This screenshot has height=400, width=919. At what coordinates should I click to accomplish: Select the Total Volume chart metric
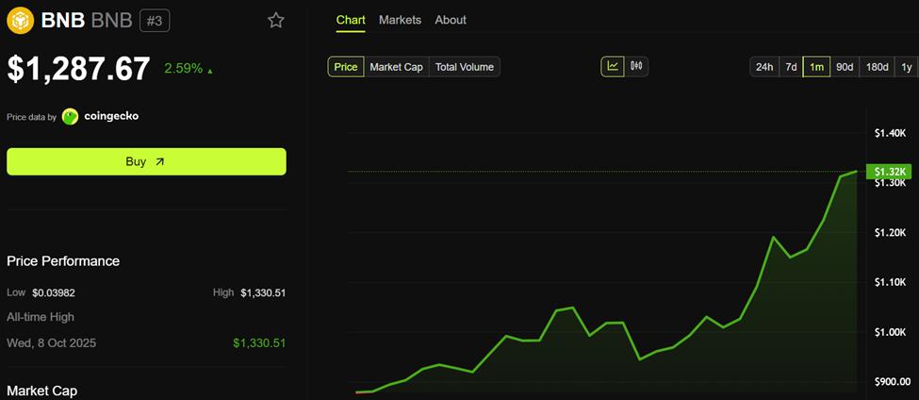pyautogui.click(x=464, y=67)
